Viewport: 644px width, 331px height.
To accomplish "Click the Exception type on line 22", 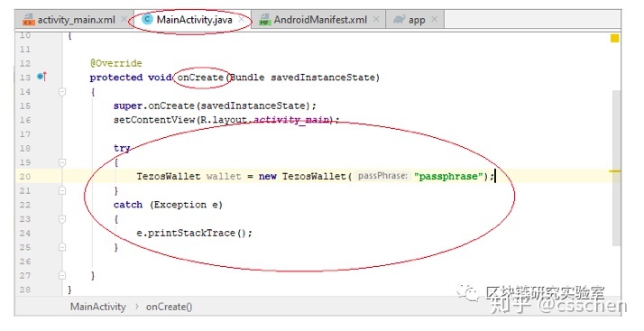I will [x=179, y=205].
